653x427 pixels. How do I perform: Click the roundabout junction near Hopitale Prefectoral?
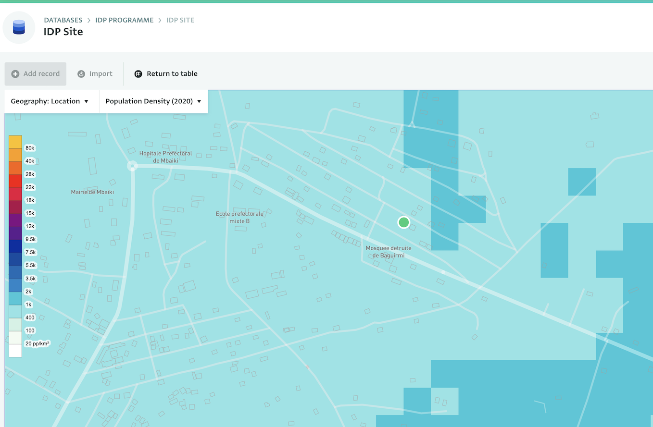[x=132, y=166]
